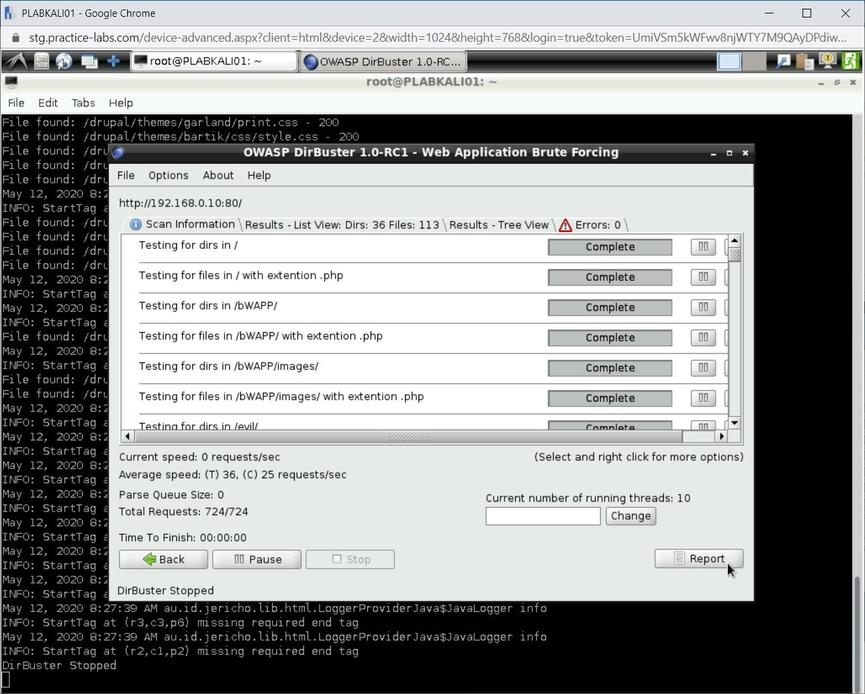Generate a Report of the scan
The image size is (865, 694).
pyautogui.click(x=699, y=559)
